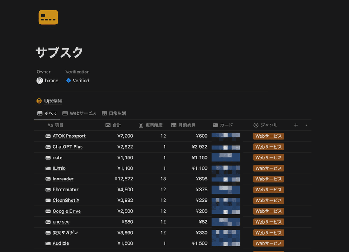Click the orange credit card page icon
Screen dimensions: 349x252
pyautogui.click(x=48, y=17)
